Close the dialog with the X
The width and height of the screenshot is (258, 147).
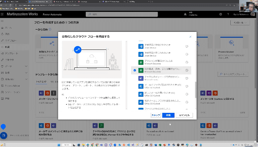(x=190, y=37)
